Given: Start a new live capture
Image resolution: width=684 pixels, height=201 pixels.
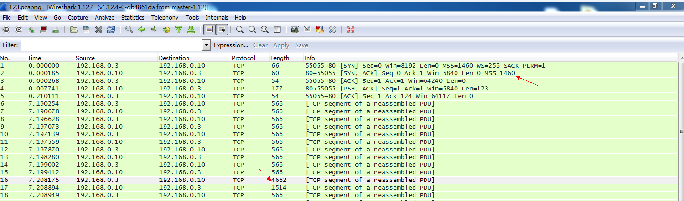Looking at the screenshot, I should point(31,30).
